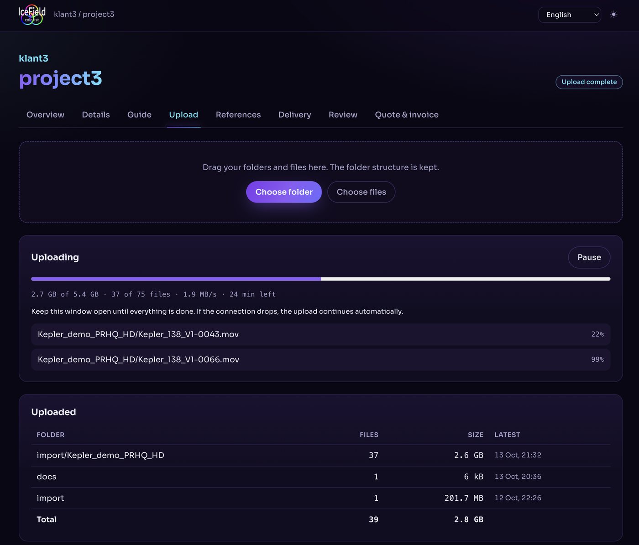639x545 pixels.
Task: Click the SIZE column header
Action: coord(476,435)
